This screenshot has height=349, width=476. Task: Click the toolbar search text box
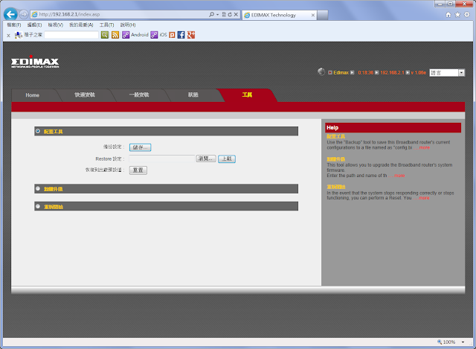pyautogui.click(x=71, y=35)
